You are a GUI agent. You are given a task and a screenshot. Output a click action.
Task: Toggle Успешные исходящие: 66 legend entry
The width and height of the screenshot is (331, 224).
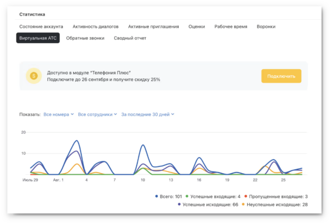208,205
